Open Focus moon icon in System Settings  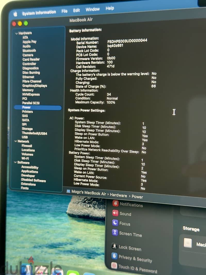tap(115, 223)
